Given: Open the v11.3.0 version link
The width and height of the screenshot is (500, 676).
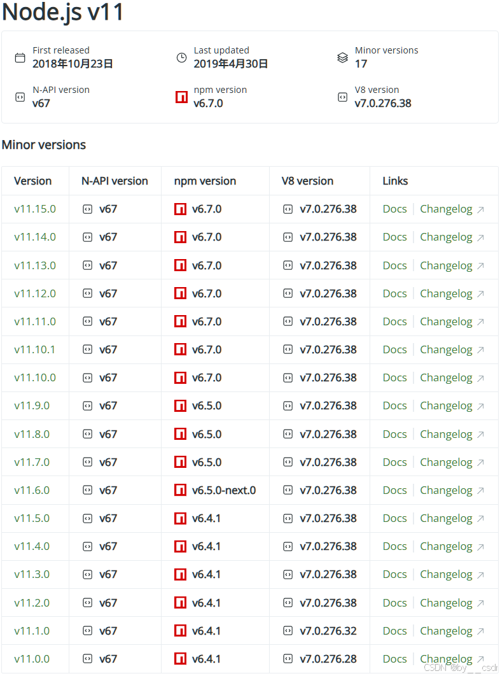Looking at the screenshot, I should [x=32, y=574].
